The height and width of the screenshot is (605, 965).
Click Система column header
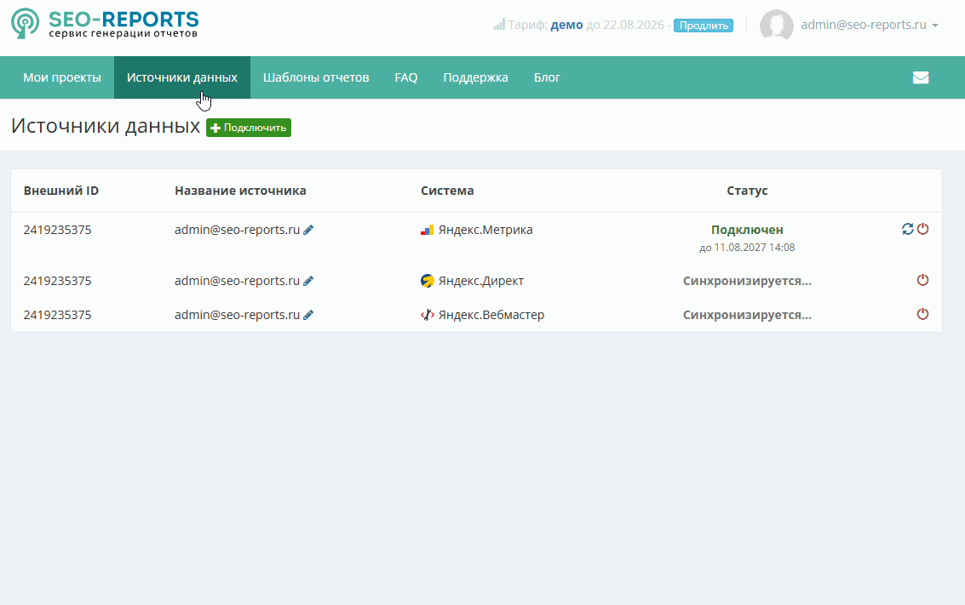coord(447,191)
